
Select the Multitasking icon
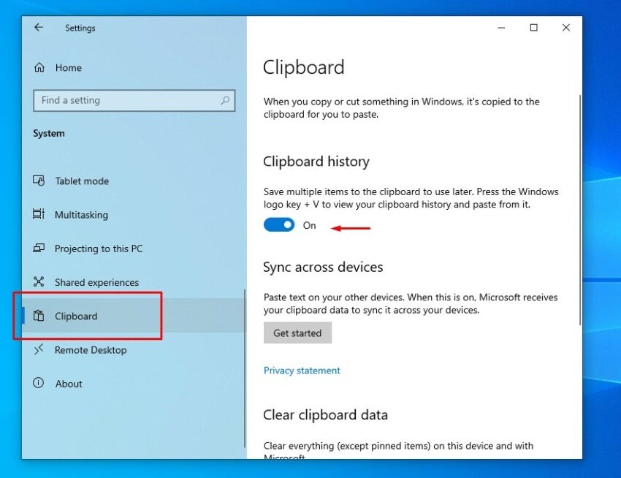tap(40, 214)
